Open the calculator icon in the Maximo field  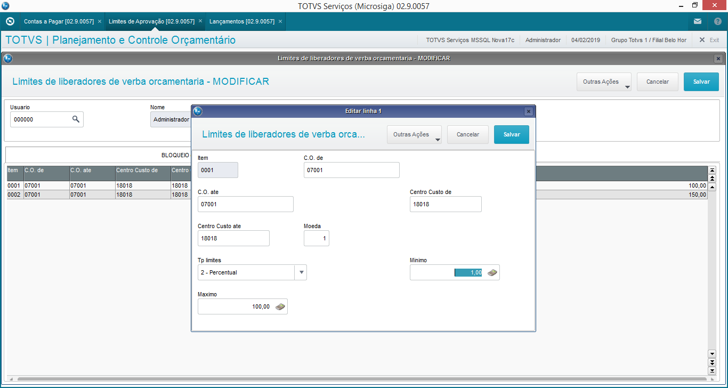tap(280, 306)
